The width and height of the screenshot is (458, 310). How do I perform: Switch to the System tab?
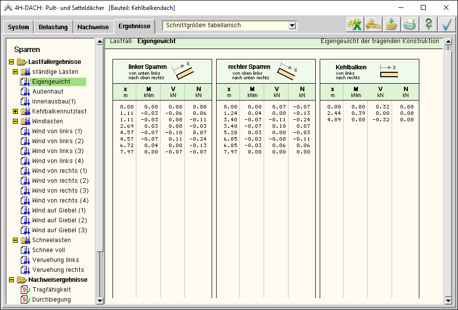(18, 27)
